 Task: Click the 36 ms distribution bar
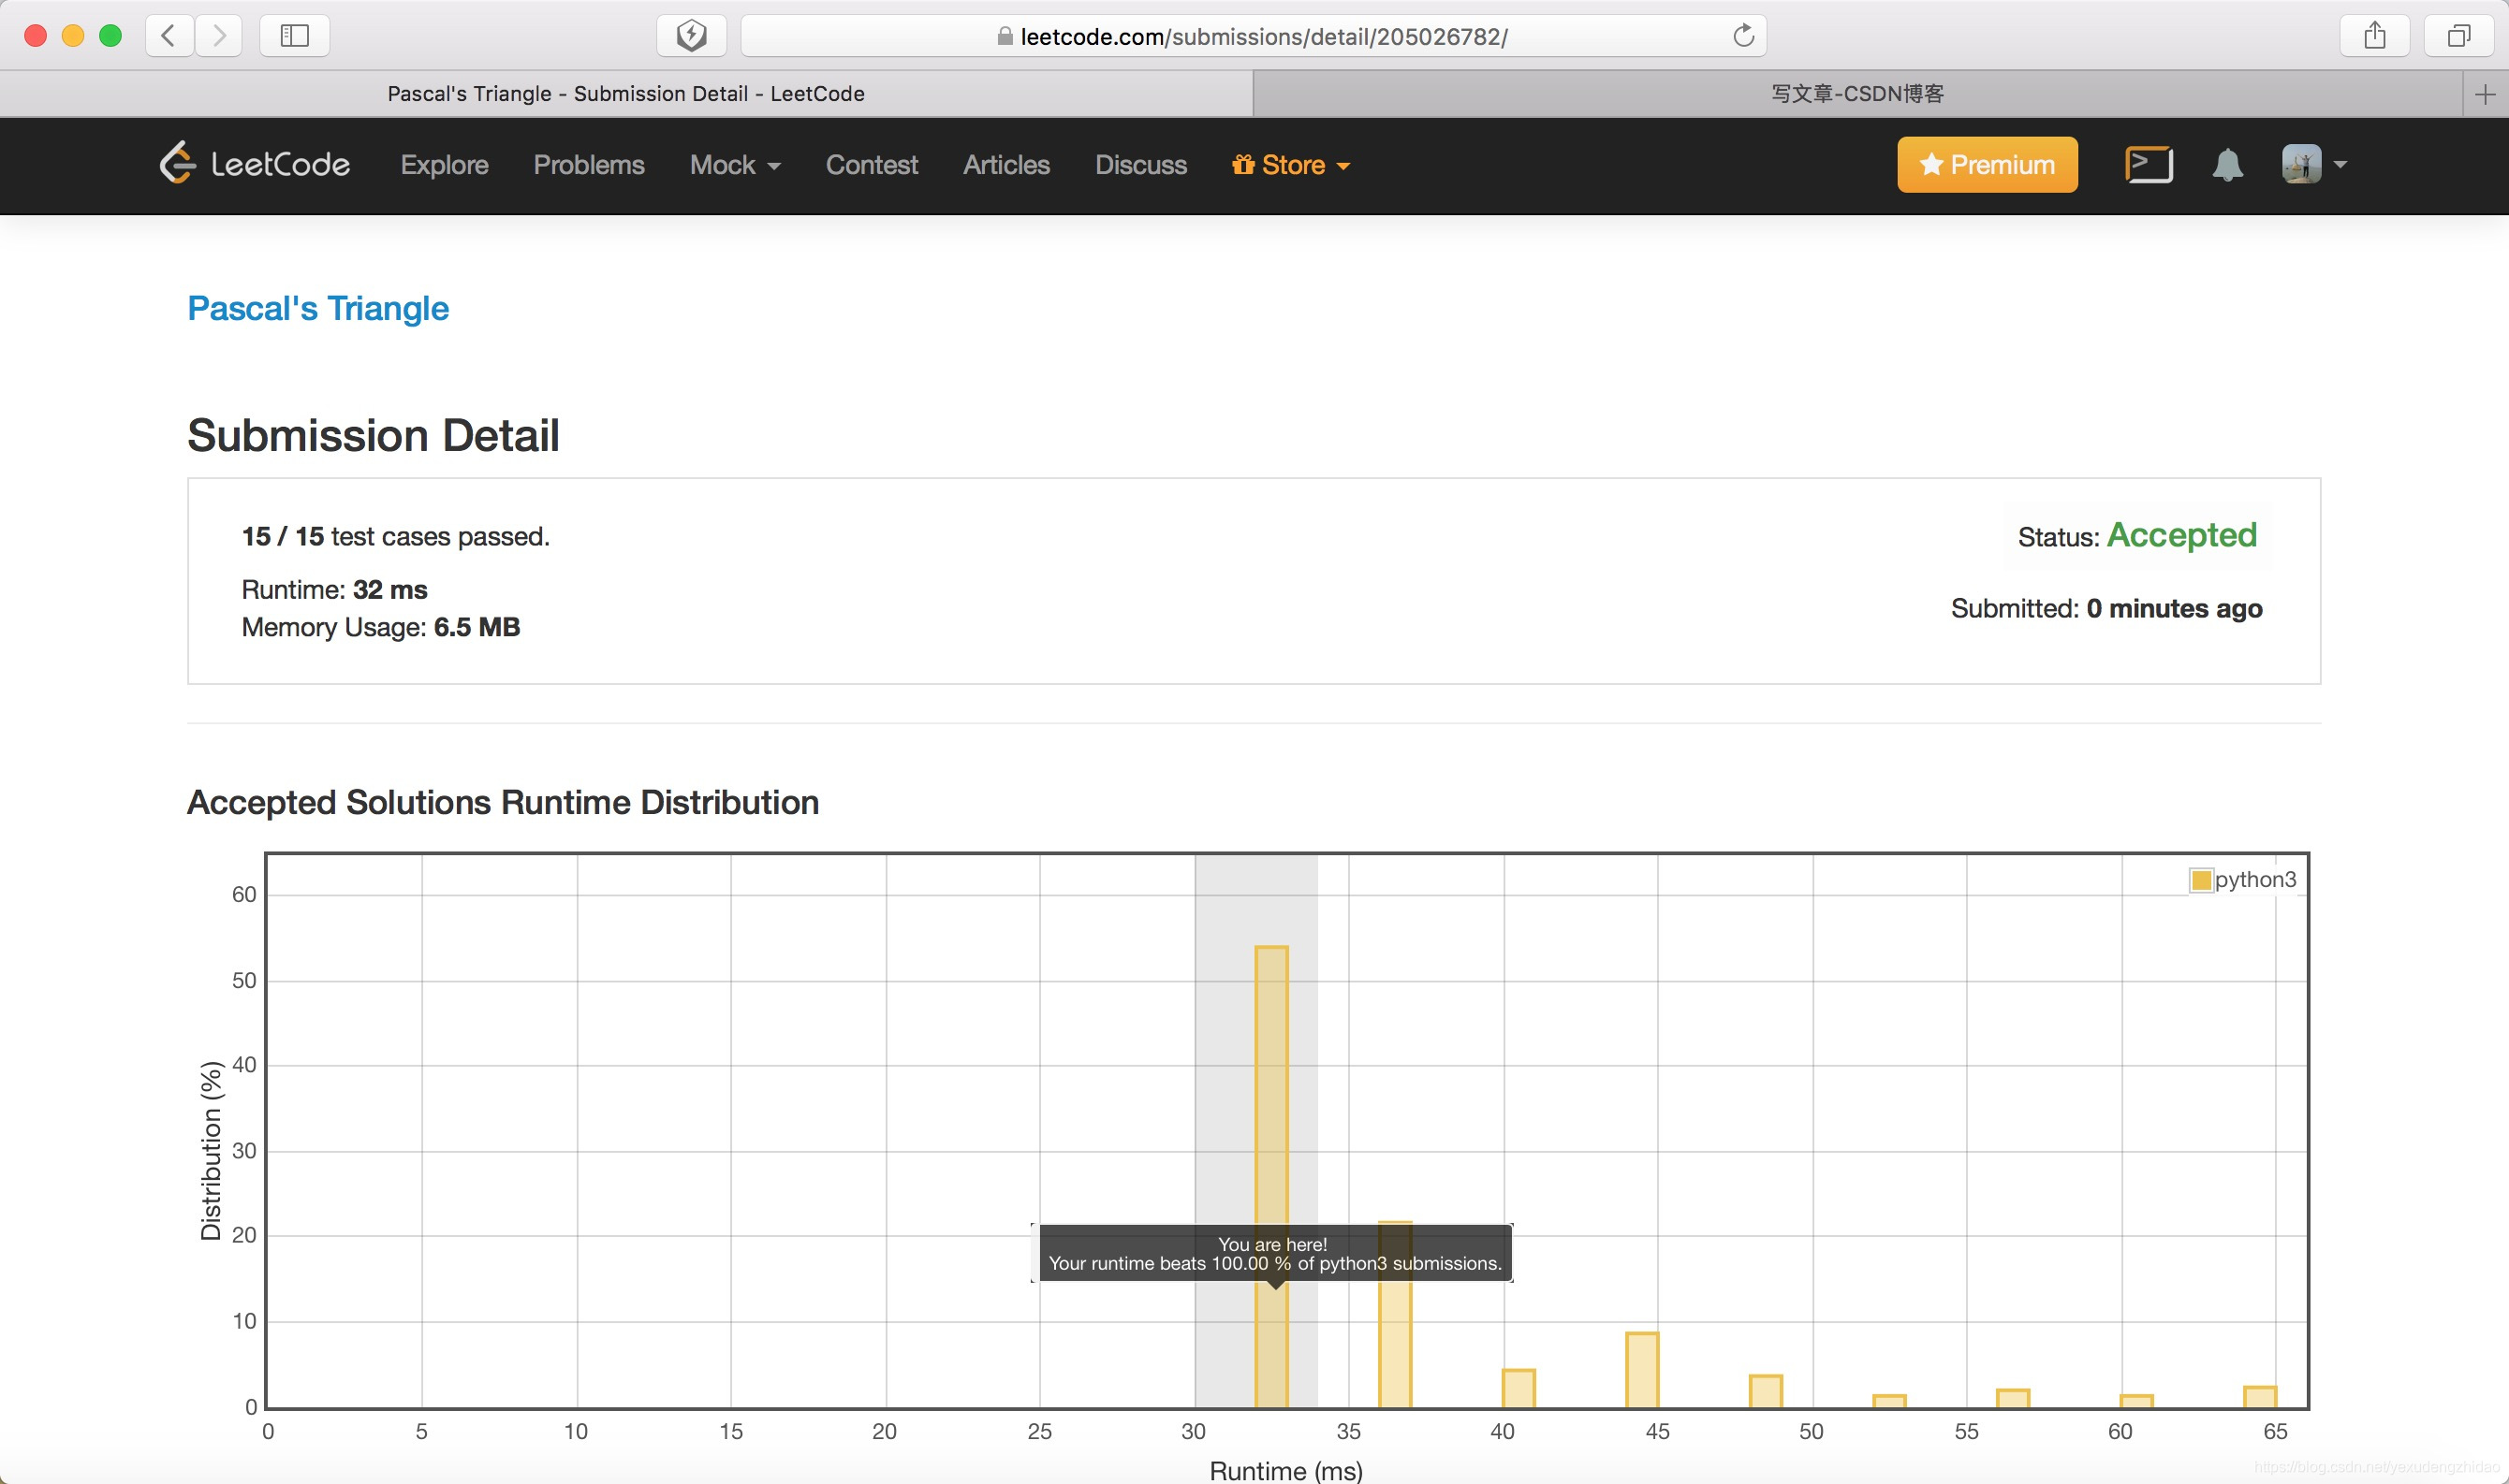1395,1314
